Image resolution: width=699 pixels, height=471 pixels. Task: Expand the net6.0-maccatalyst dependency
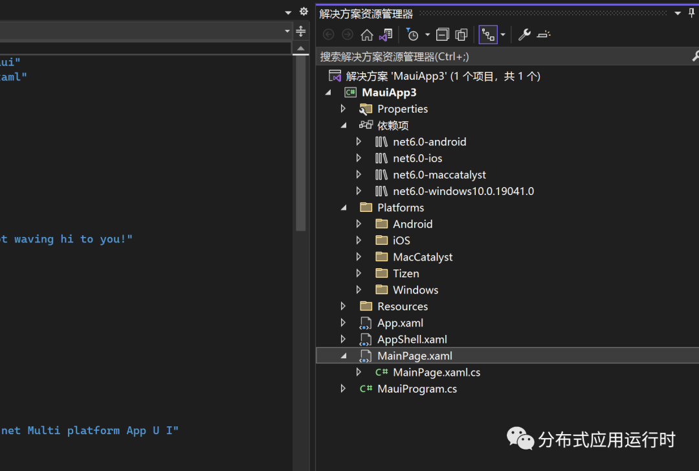tap(359, 174)
